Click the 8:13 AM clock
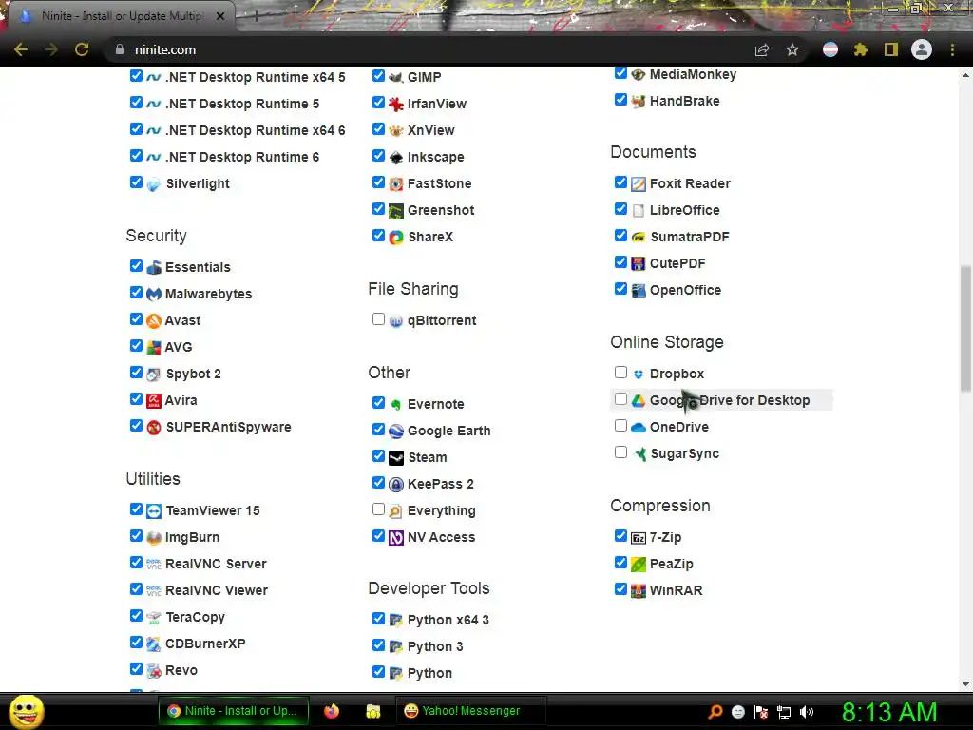The height and width of the screenshot is (730, 973). tap(889, 712)
